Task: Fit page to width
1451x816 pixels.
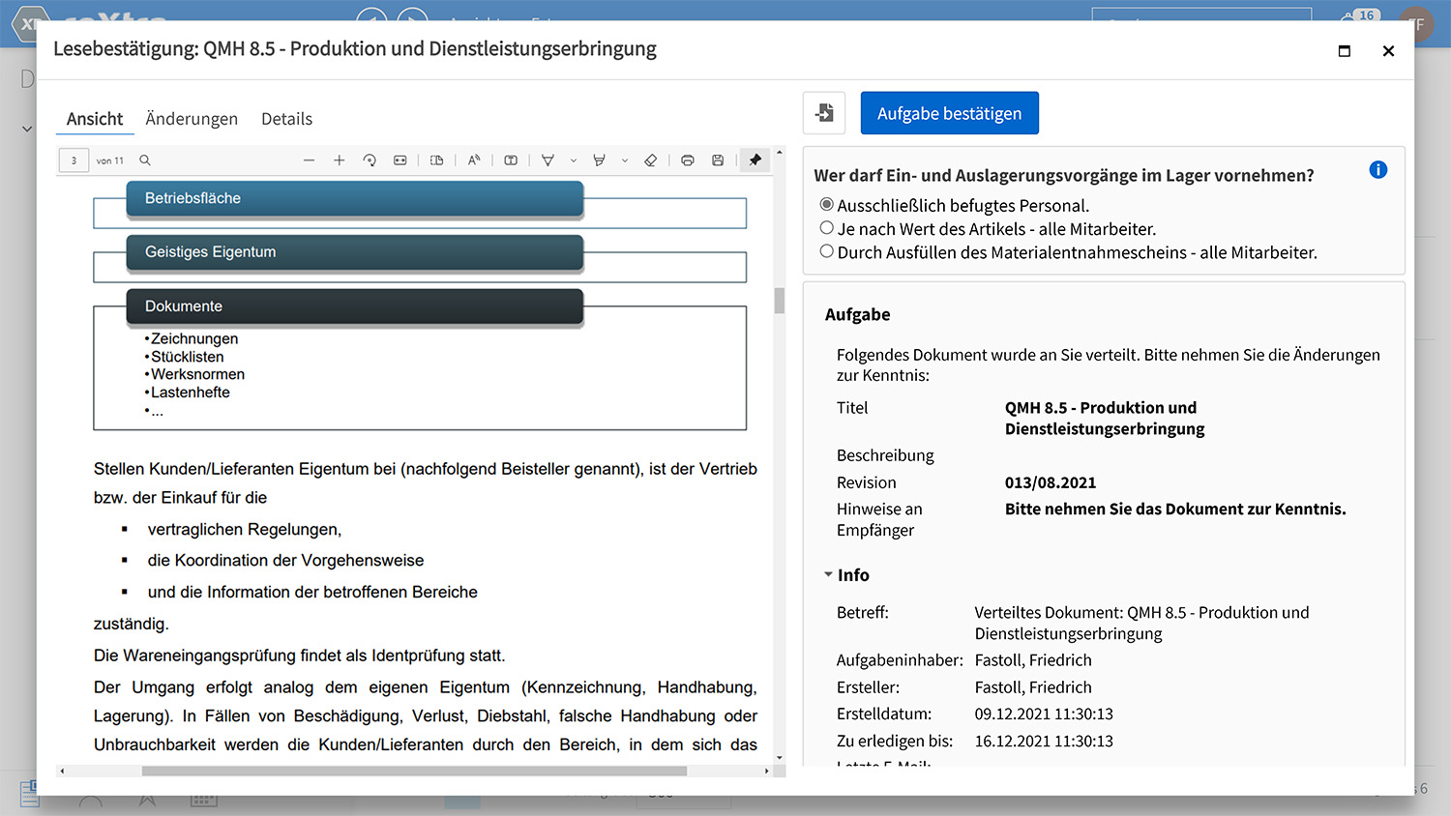Action: 400,160
